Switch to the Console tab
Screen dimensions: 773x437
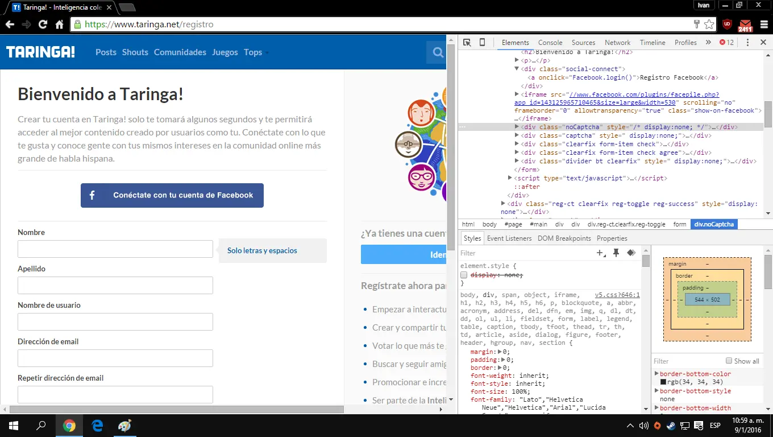550,43
